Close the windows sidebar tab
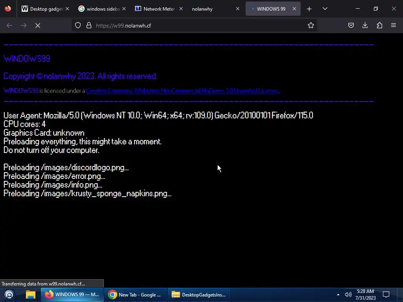Screen dimensions: 403x302 point(124,9)
